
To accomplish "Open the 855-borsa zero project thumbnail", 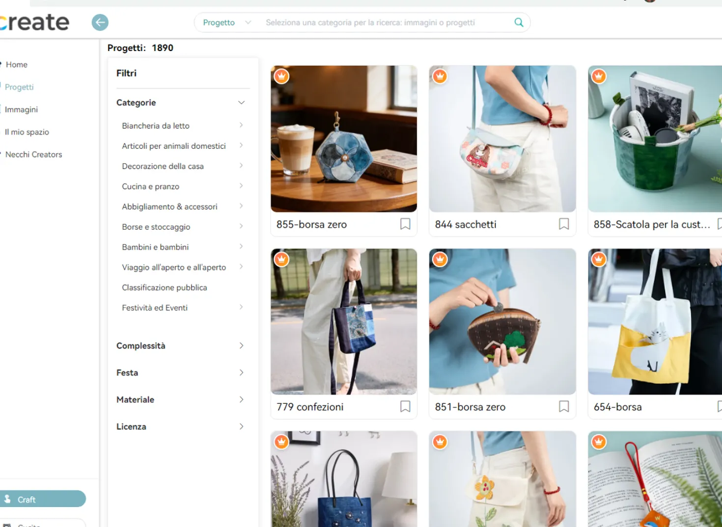I will pyautogui.click(x=344, y=139).
